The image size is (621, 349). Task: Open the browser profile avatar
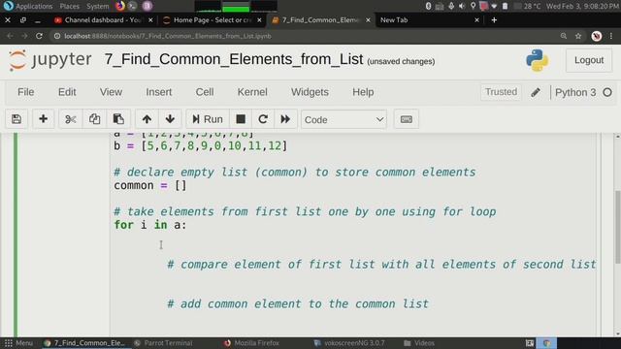[597, 36]
